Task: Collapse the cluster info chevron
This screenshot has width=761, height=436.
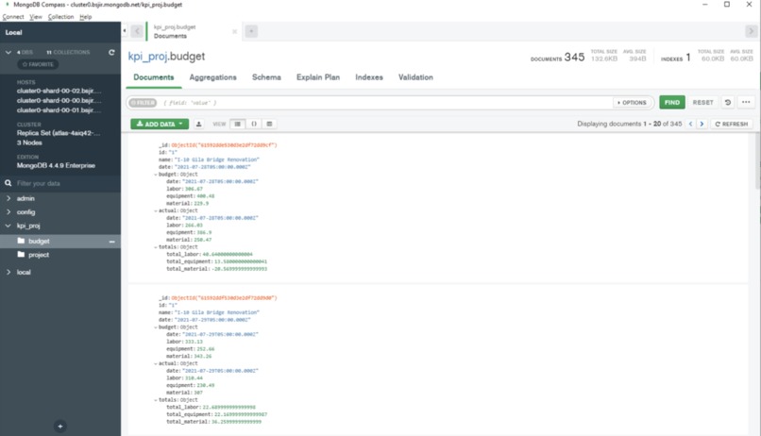Action: click(x=8, y=52)
